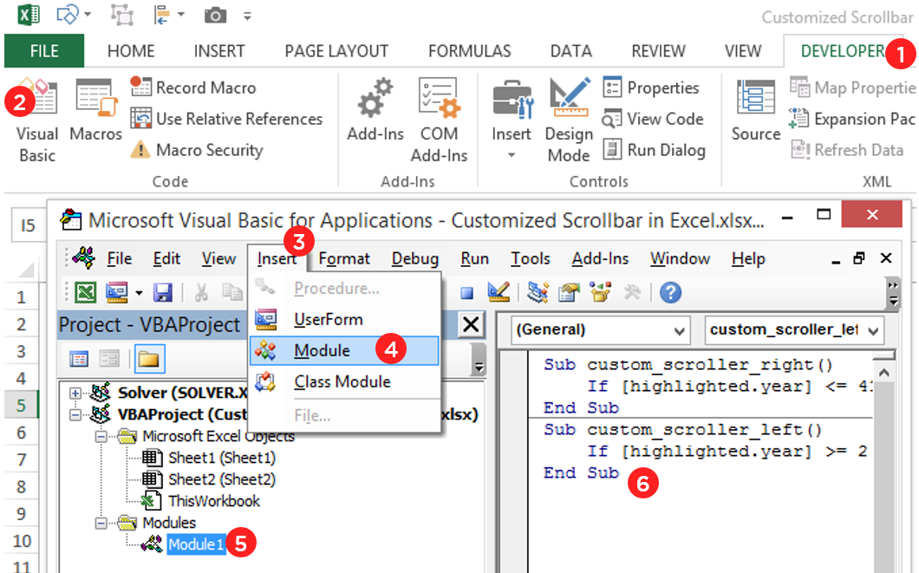Open control Properties
Image resolution: width=919 pixels, height=573 pixels.
tap(651, 88)
